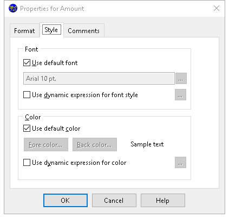Switch to the Format tab

click(24, 31)
